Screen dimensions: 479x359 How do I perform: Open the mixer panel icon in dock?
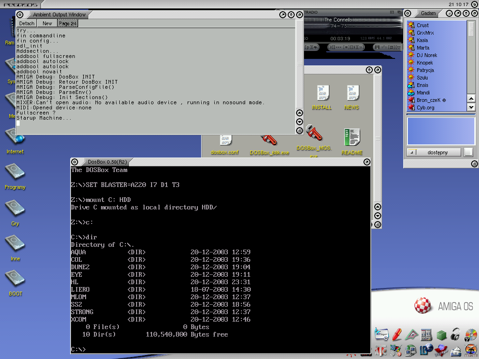pyautogui.click(x=427, y=335)
